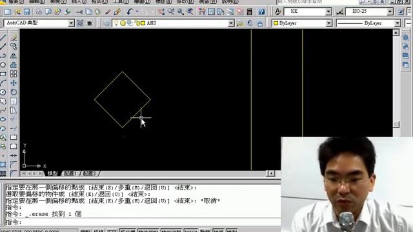Click vertical scrollbar up arrow

[x=396, y=33]
